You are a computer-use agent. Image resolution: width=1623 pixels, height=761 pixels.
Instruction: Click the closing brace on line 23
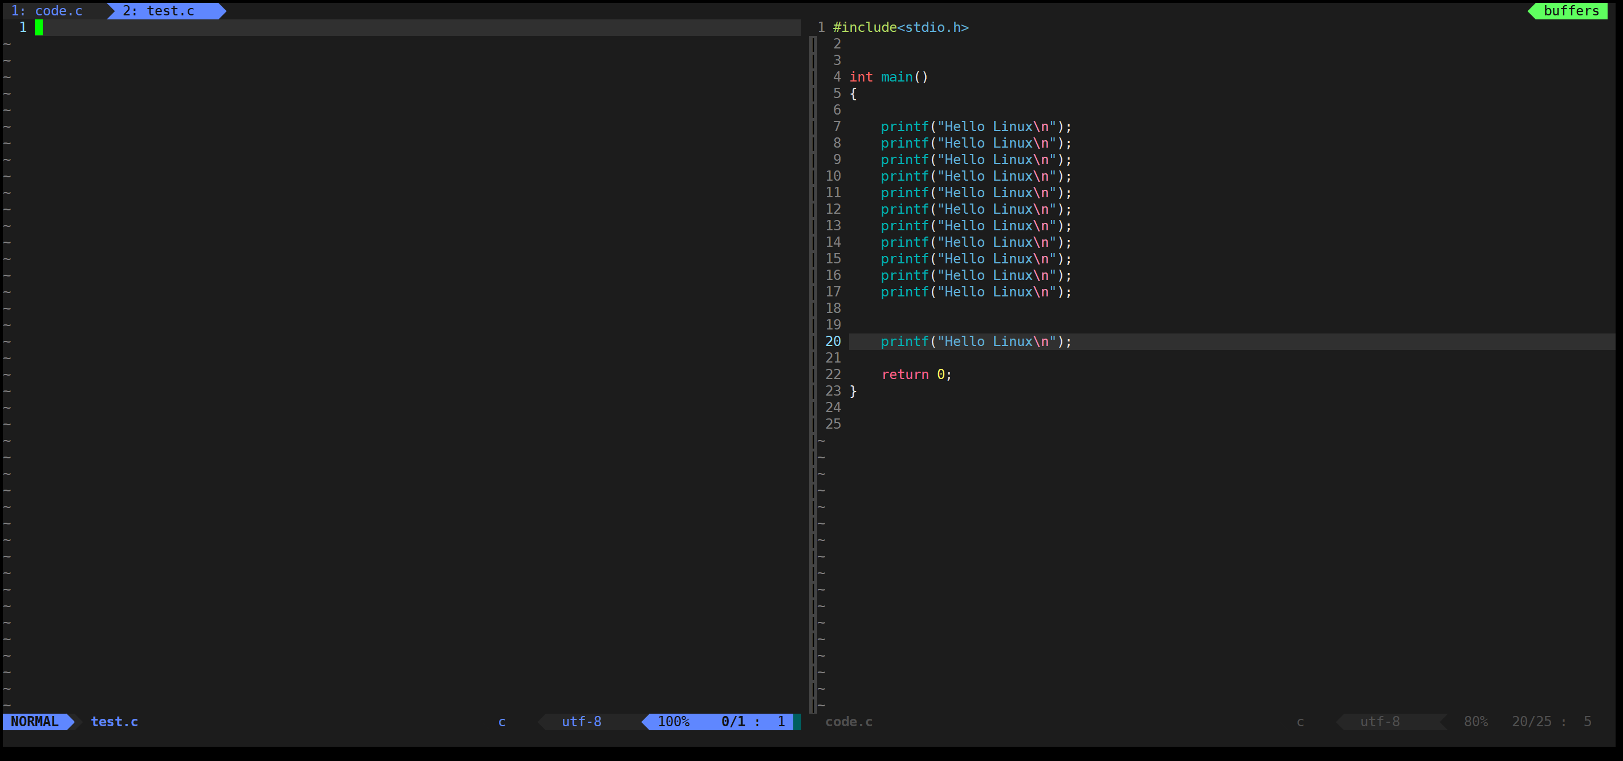point(853,391)
